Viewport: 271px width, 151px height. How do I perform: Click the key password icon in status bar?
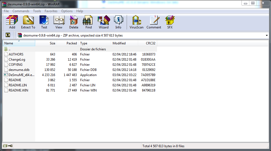[10, 146]
